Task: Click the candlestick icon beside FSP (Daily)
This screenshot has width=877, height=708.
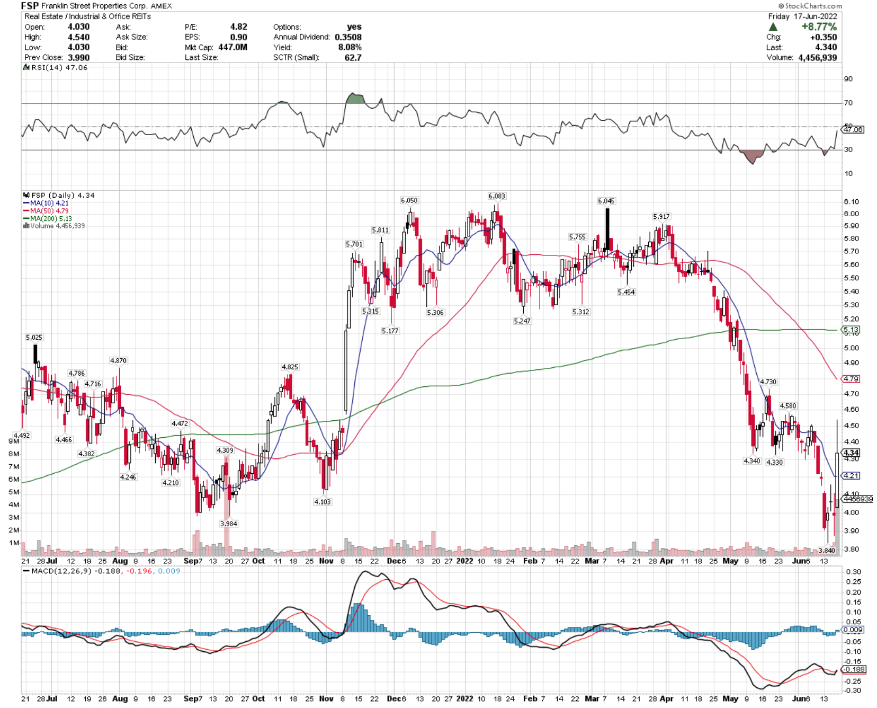Action: [26, 195]
